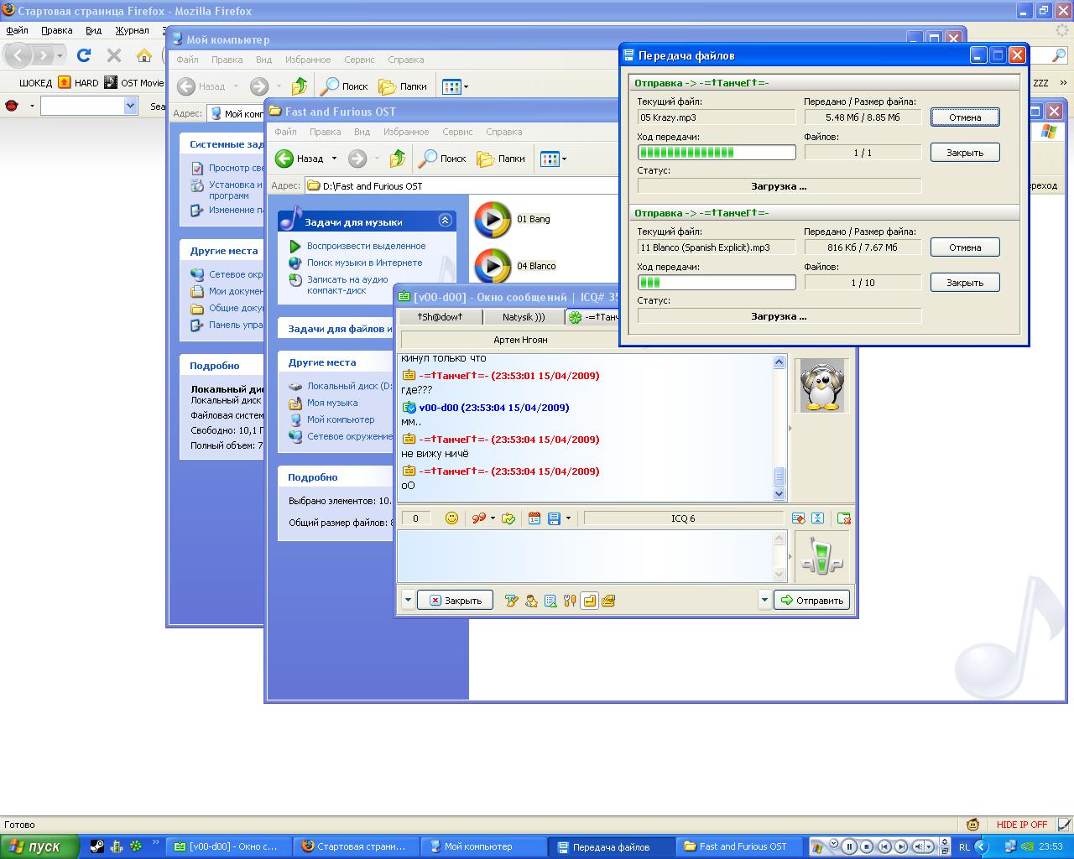Cancel the 05 Krazy.mp3 transfer
1074x859 pixels.
coord(965,117)
